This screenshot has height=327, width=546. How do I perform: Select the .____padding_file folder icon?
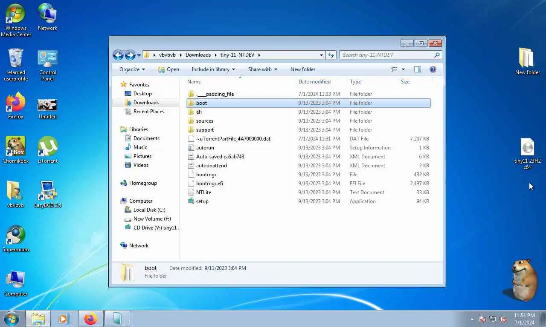191,94
